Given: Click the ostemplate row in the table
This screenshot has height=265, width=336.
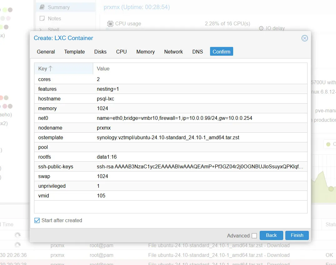Looking at the screenshot, I should (x=170, y=137).
